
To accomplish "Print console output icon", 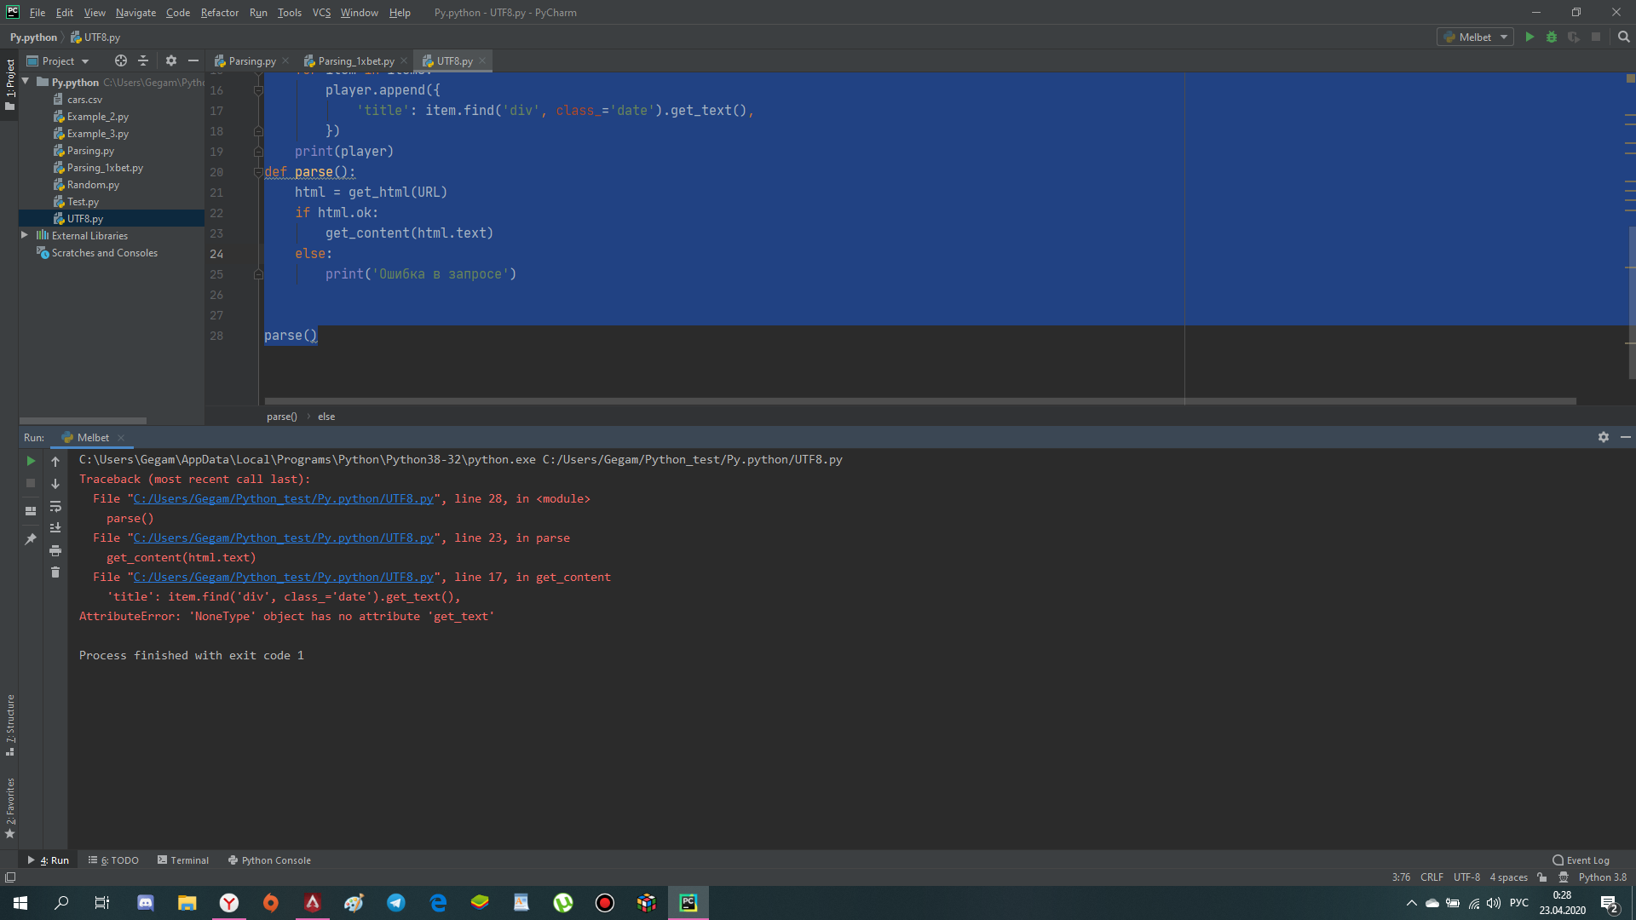I will coord(55,550).
